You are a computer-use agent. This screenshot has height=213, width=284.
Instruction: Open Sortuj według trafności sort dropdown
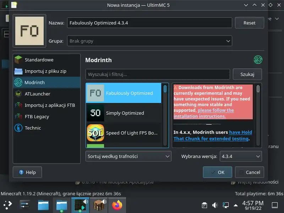click(x=129, y=156)
